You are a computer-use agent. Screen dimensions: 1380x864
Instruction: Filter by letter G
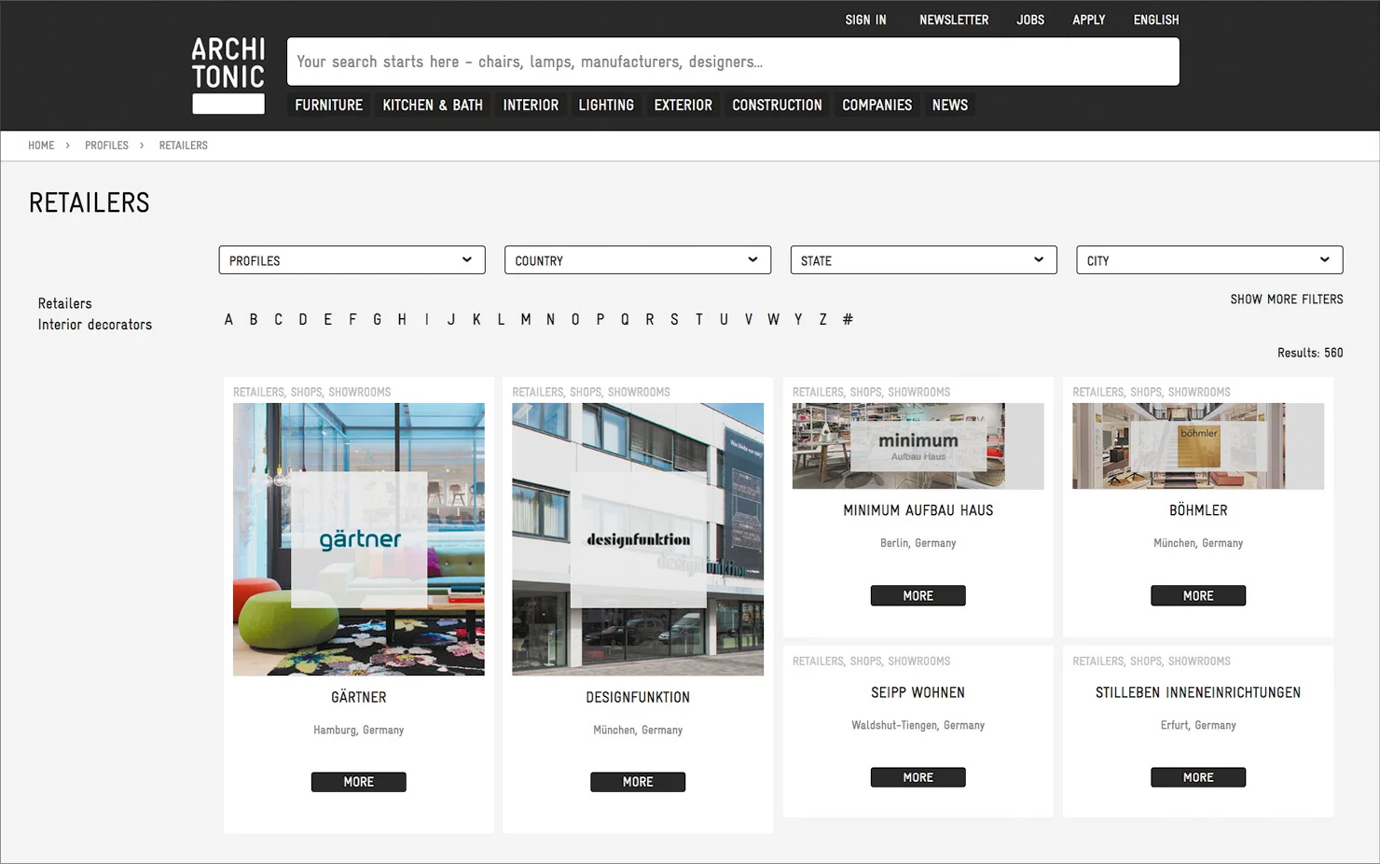click(x=377, y=319)
